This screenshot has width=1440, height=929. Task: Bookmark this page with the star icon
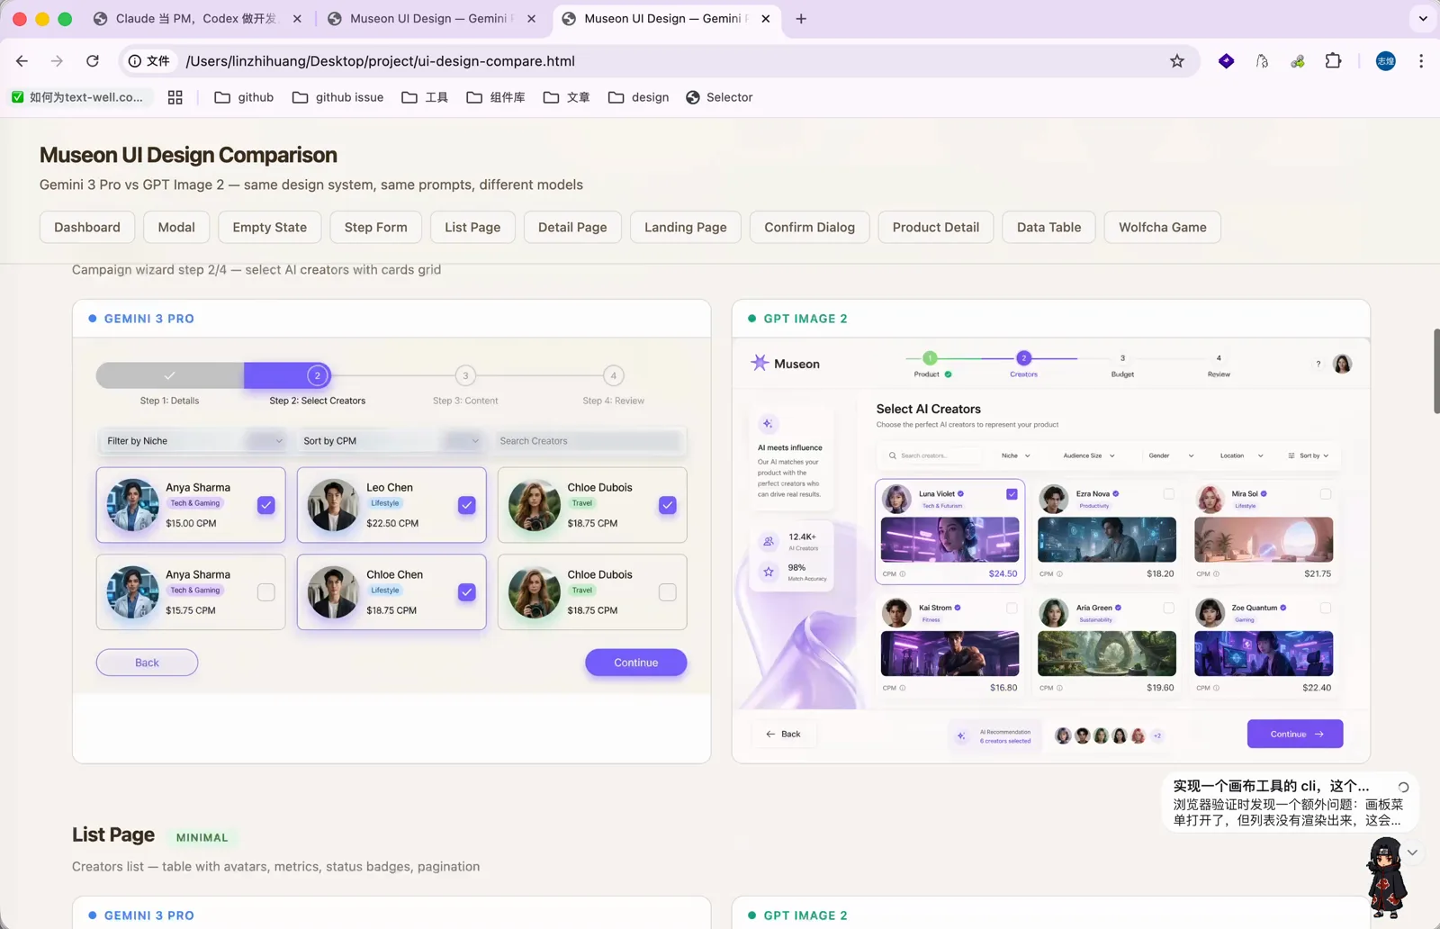pyautogui.click(x=1177, y=61)
